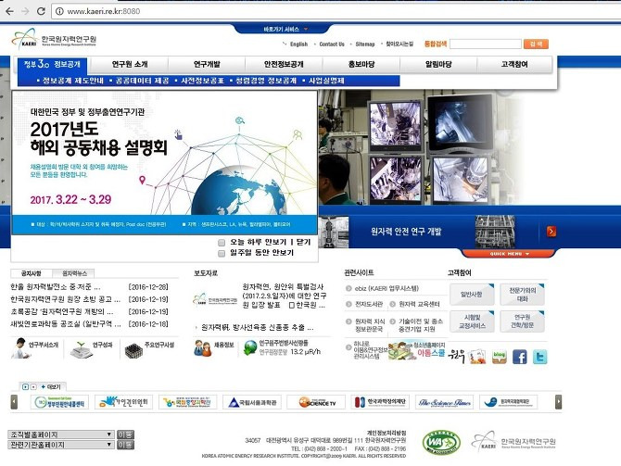Open the 안전정보공개 menu
The height and width of the screenshot is (466, 621).
[284, 64]
